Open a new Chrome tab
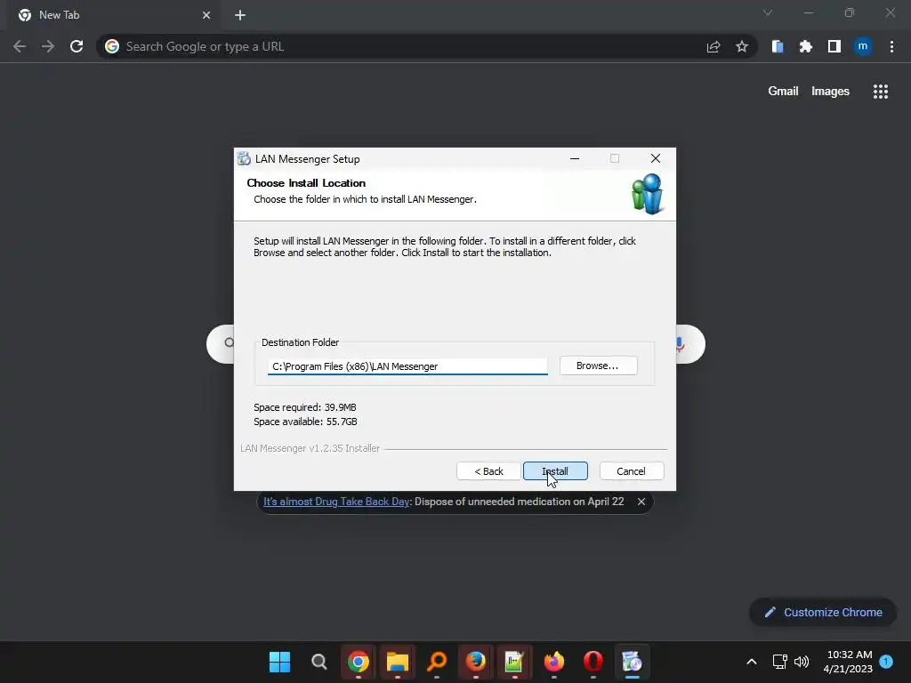 tap(240, 15)
